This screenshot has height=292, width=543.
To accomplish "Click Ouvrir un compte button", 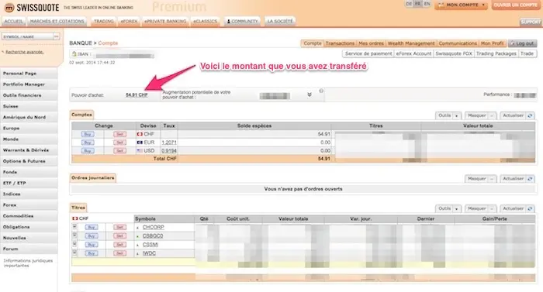I will (515, 5).
